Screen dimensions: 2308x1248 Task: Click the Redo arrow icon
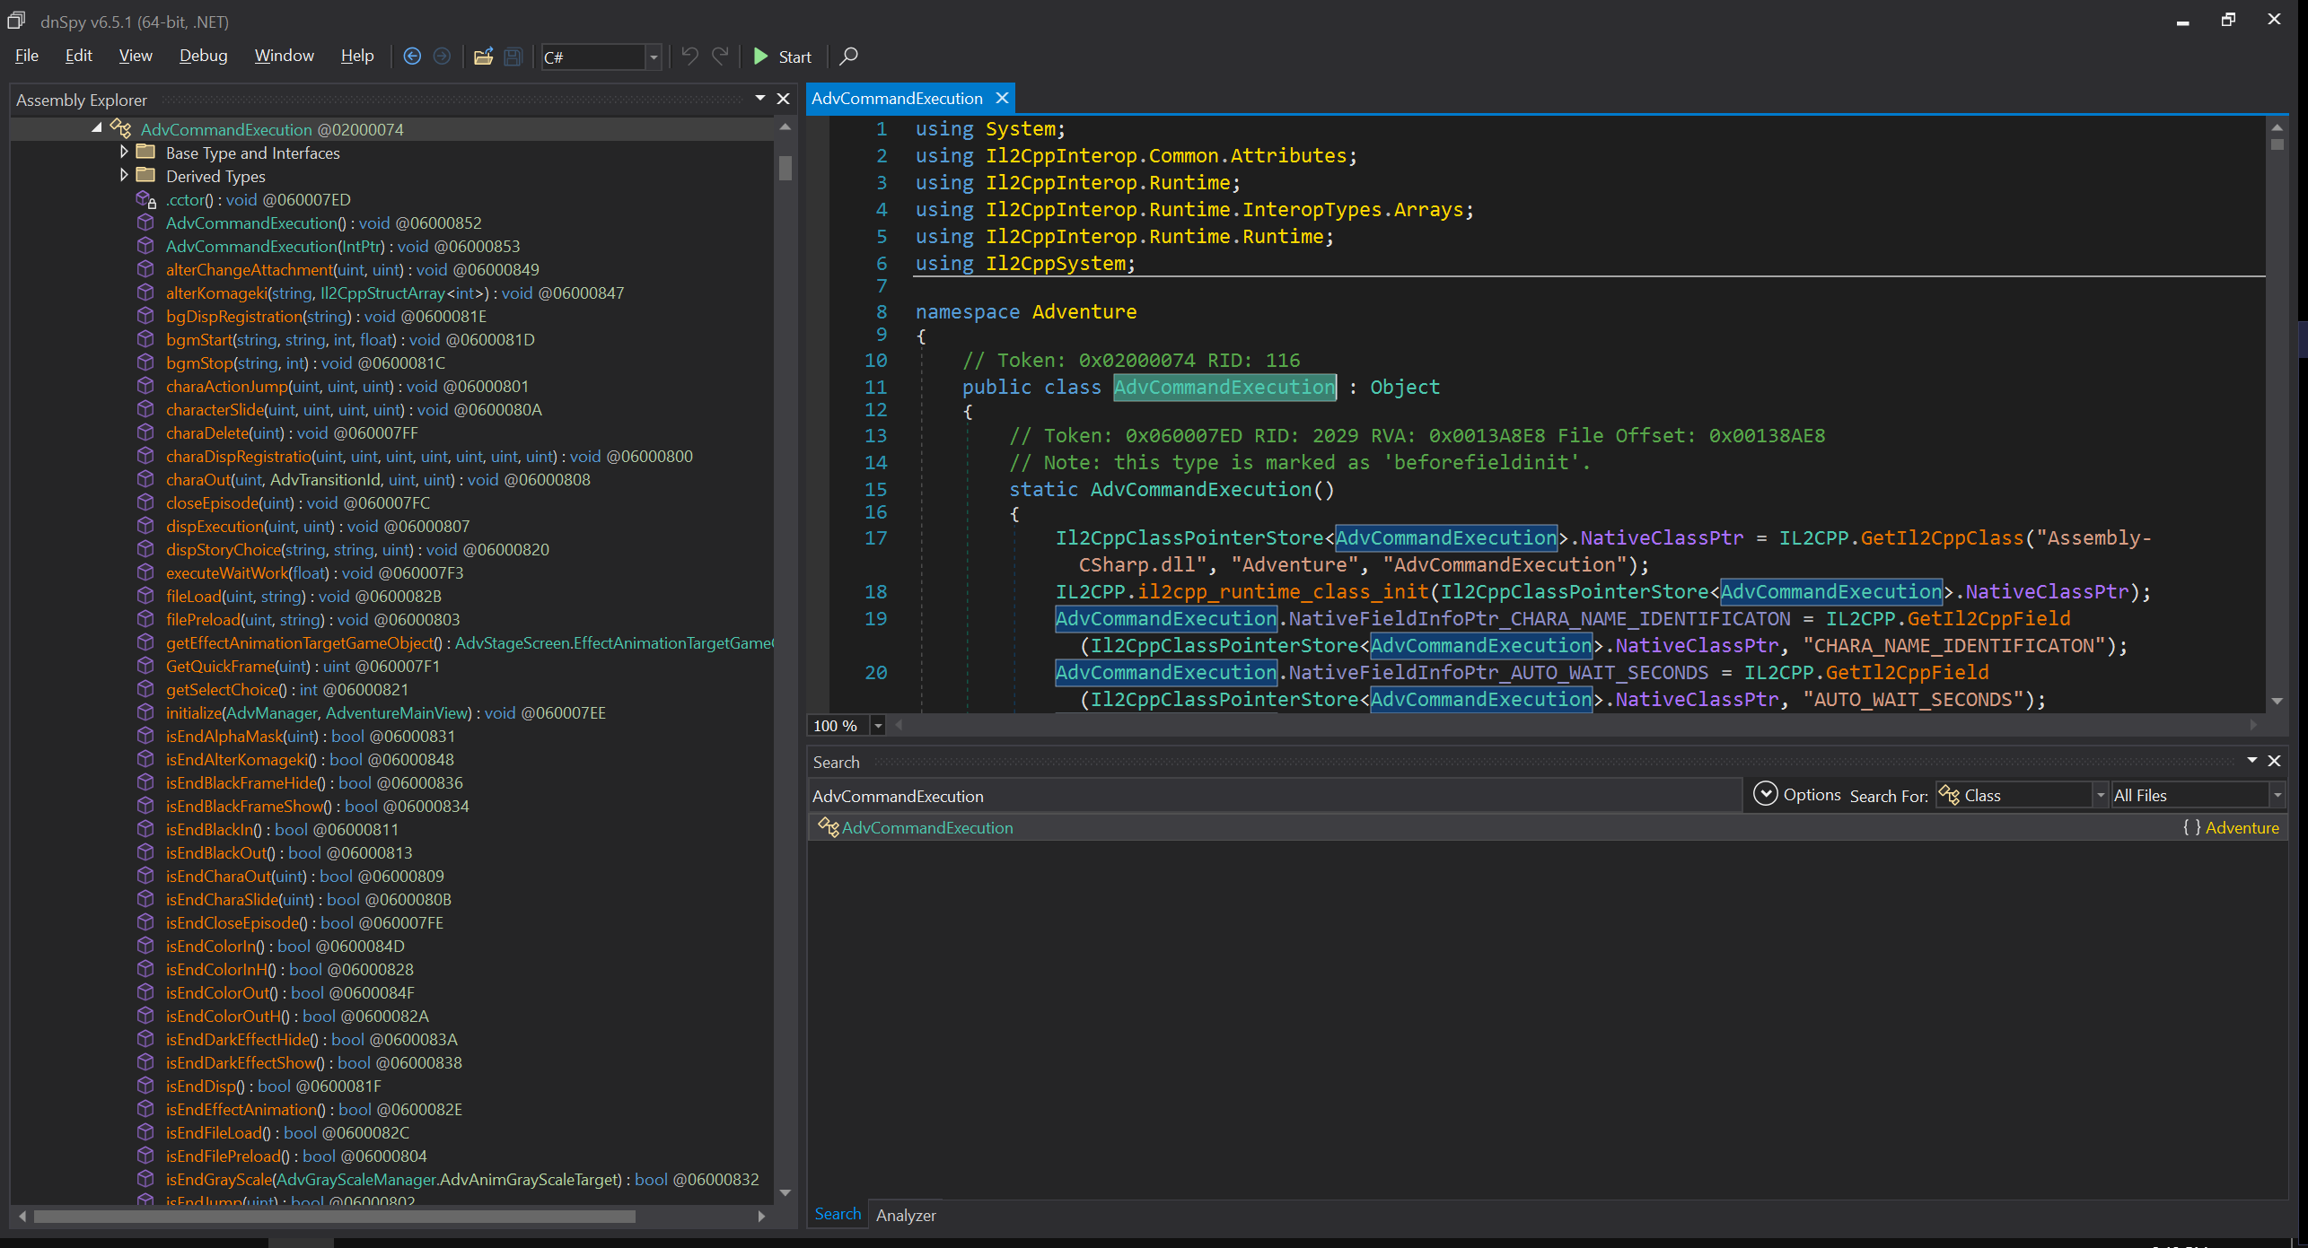pyautogui.click(x=720, y=57)
